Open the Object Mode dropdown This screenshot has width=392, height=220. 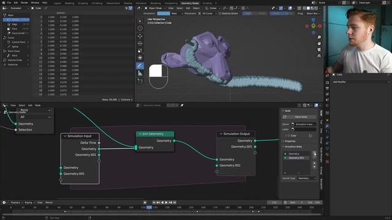pyautogui.click(x=155, y=8)
